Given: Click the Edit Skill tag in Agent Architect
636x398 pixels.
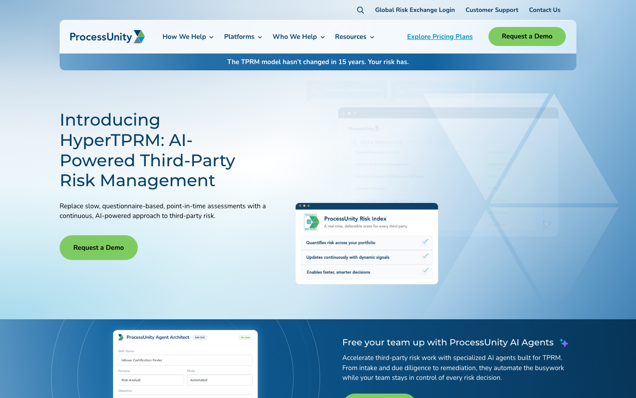Looking at the screenshot, I should pos(200,337).
